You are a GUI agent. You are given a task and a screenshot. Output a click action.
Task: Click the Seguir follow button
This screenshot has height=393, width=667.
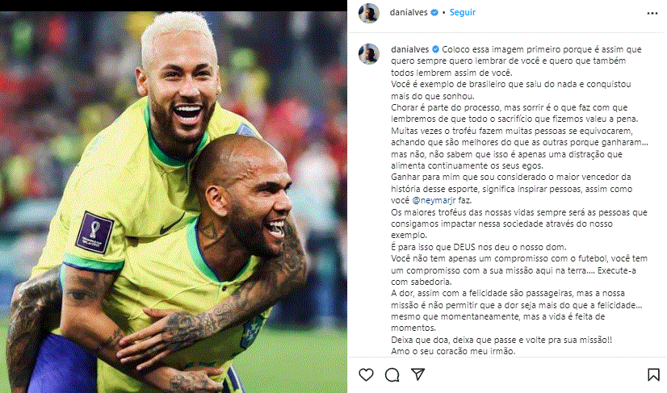(463, 12)
